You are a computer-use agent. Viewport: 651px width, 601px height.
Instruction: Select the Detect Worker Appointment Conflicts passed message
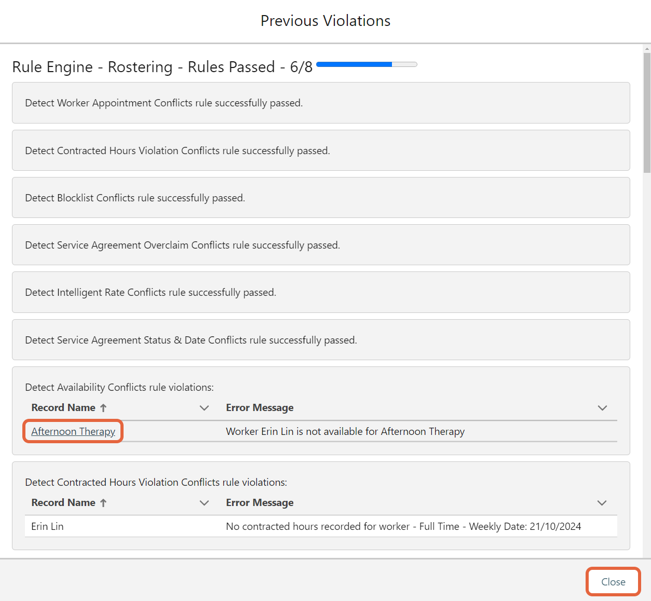coord(321,103)
